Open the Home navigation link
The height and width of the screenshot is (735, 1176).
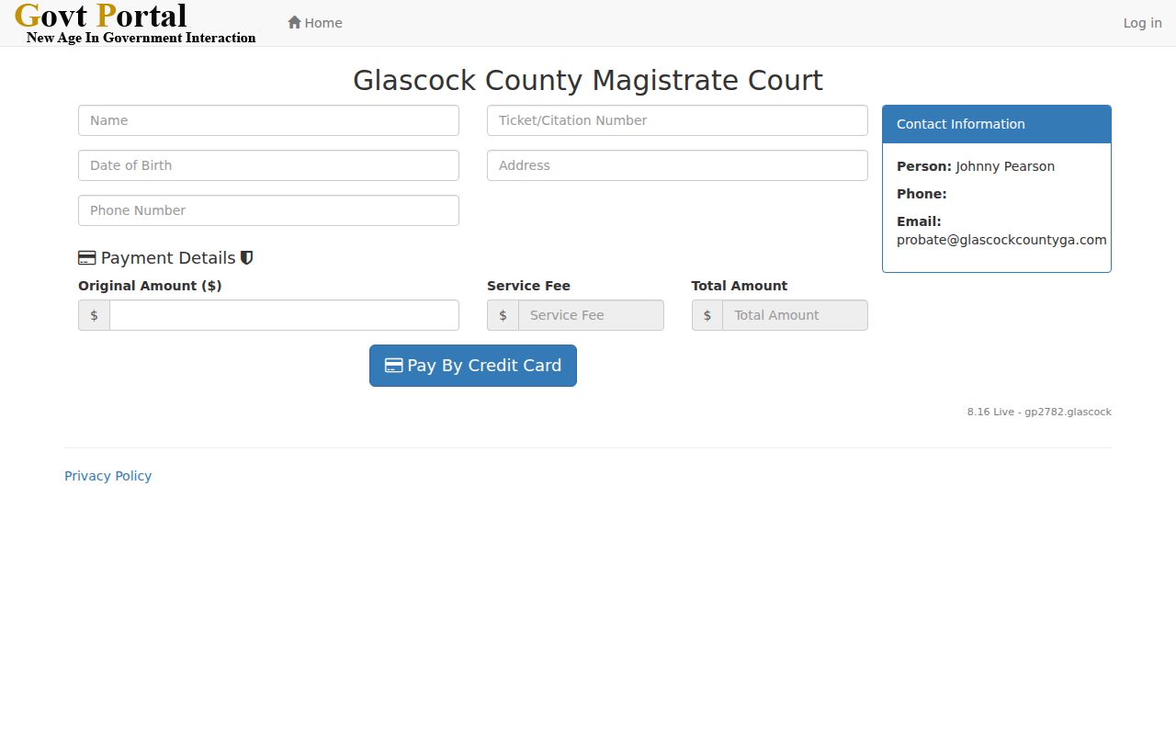pos(315,23)
